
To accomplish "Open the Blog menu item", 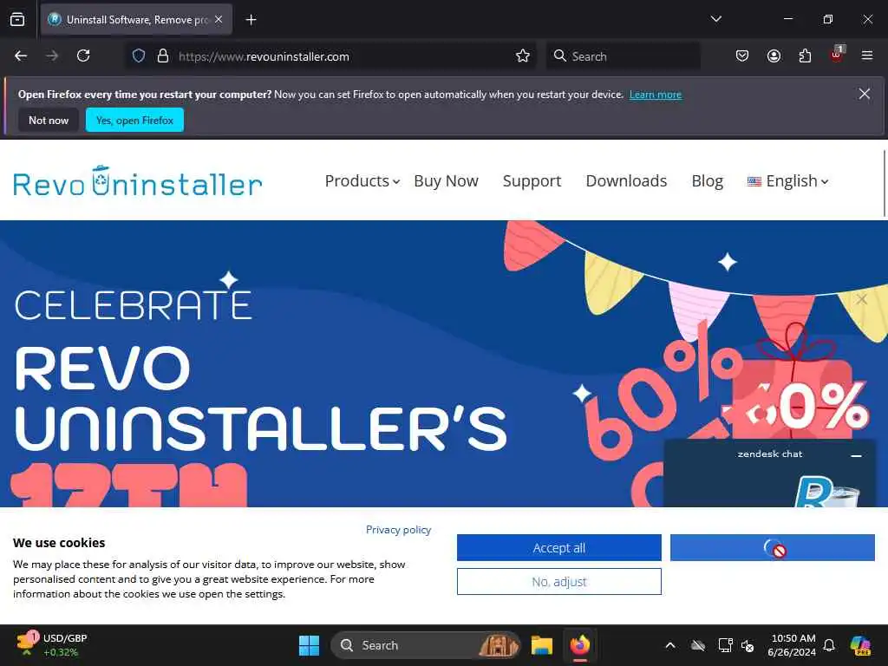I will 708,181.
